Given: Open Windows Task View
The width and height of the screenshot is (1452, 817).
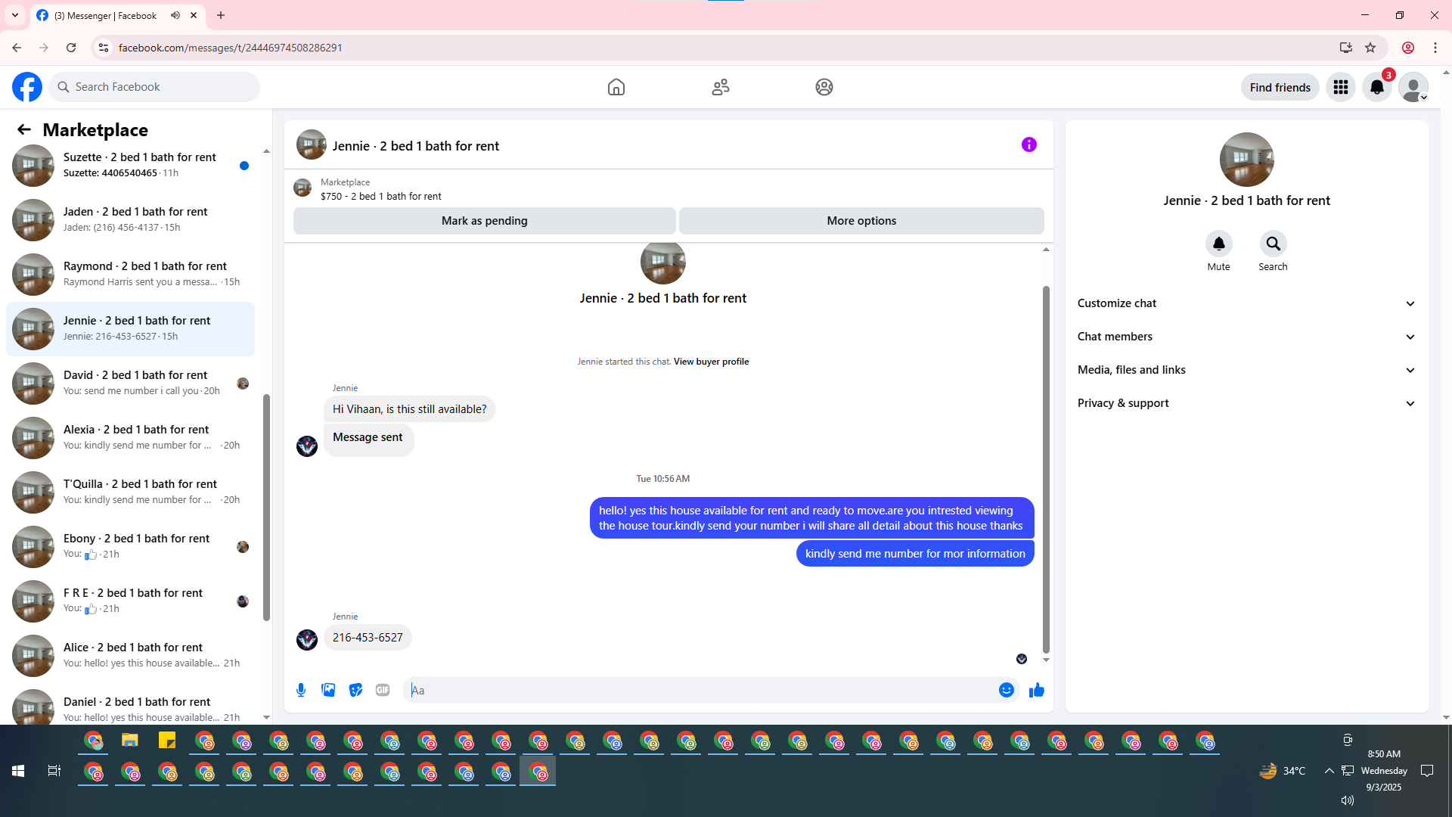Looking at the screenshot, I should (54, 771).
